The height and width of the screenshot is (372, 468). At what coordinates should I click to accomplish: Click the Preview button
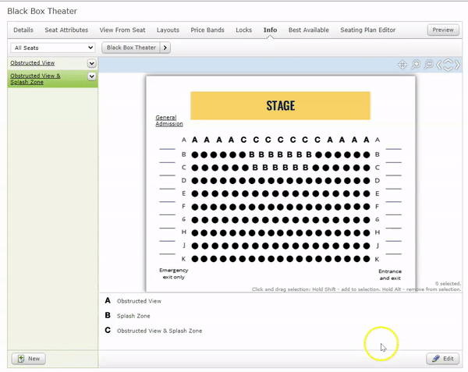(x=443, y=30)
